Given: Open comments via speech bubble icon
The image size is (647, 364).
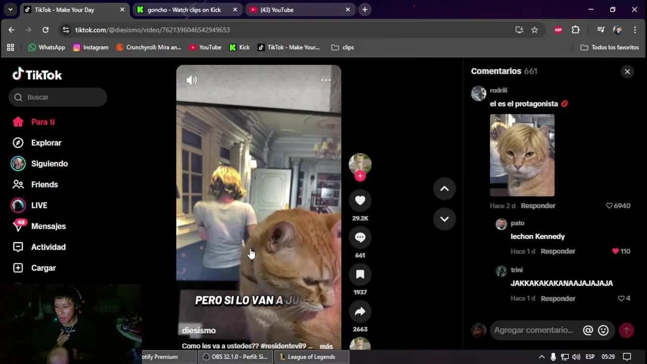Looking at the screenshot, I should pyautogui.click(x=360, y=238).
